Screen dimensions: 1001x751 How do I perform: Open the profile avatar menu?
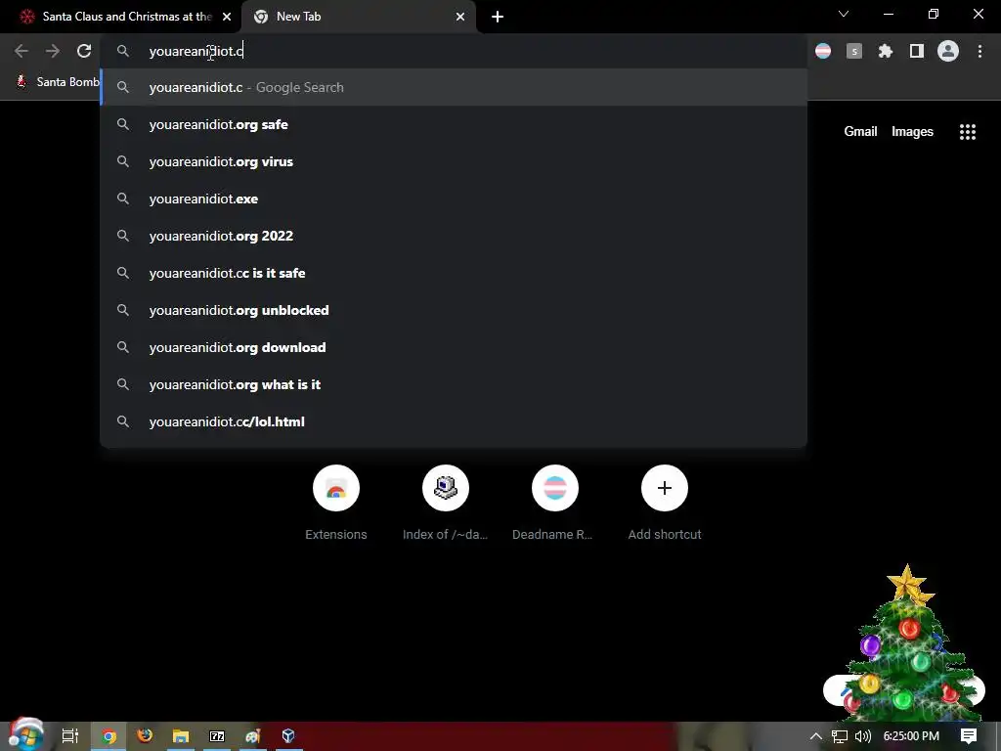[x=948, y=51]
